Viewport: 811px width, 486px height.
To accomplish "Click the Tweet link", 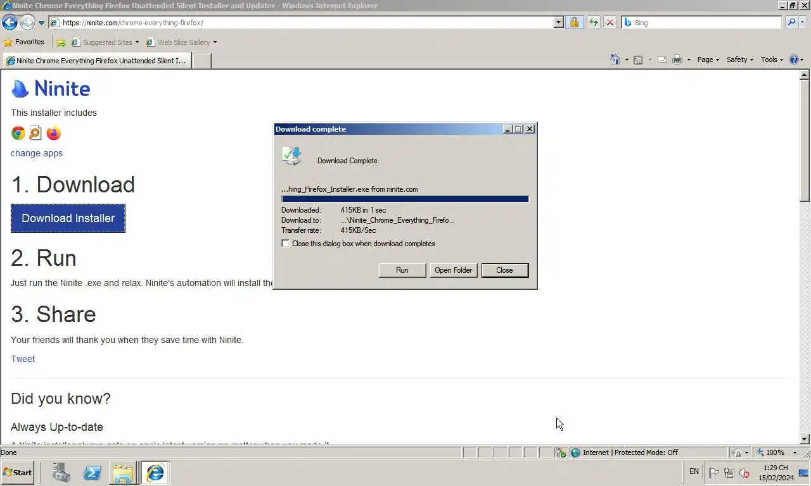I will point(23,359).
